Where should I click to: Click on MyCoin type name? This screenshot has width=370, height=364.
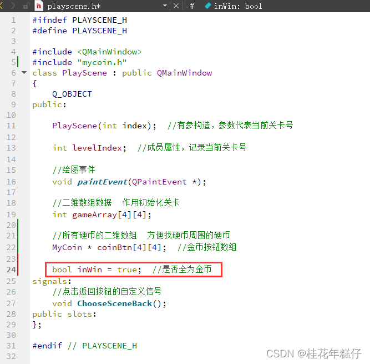pos(67,247)
